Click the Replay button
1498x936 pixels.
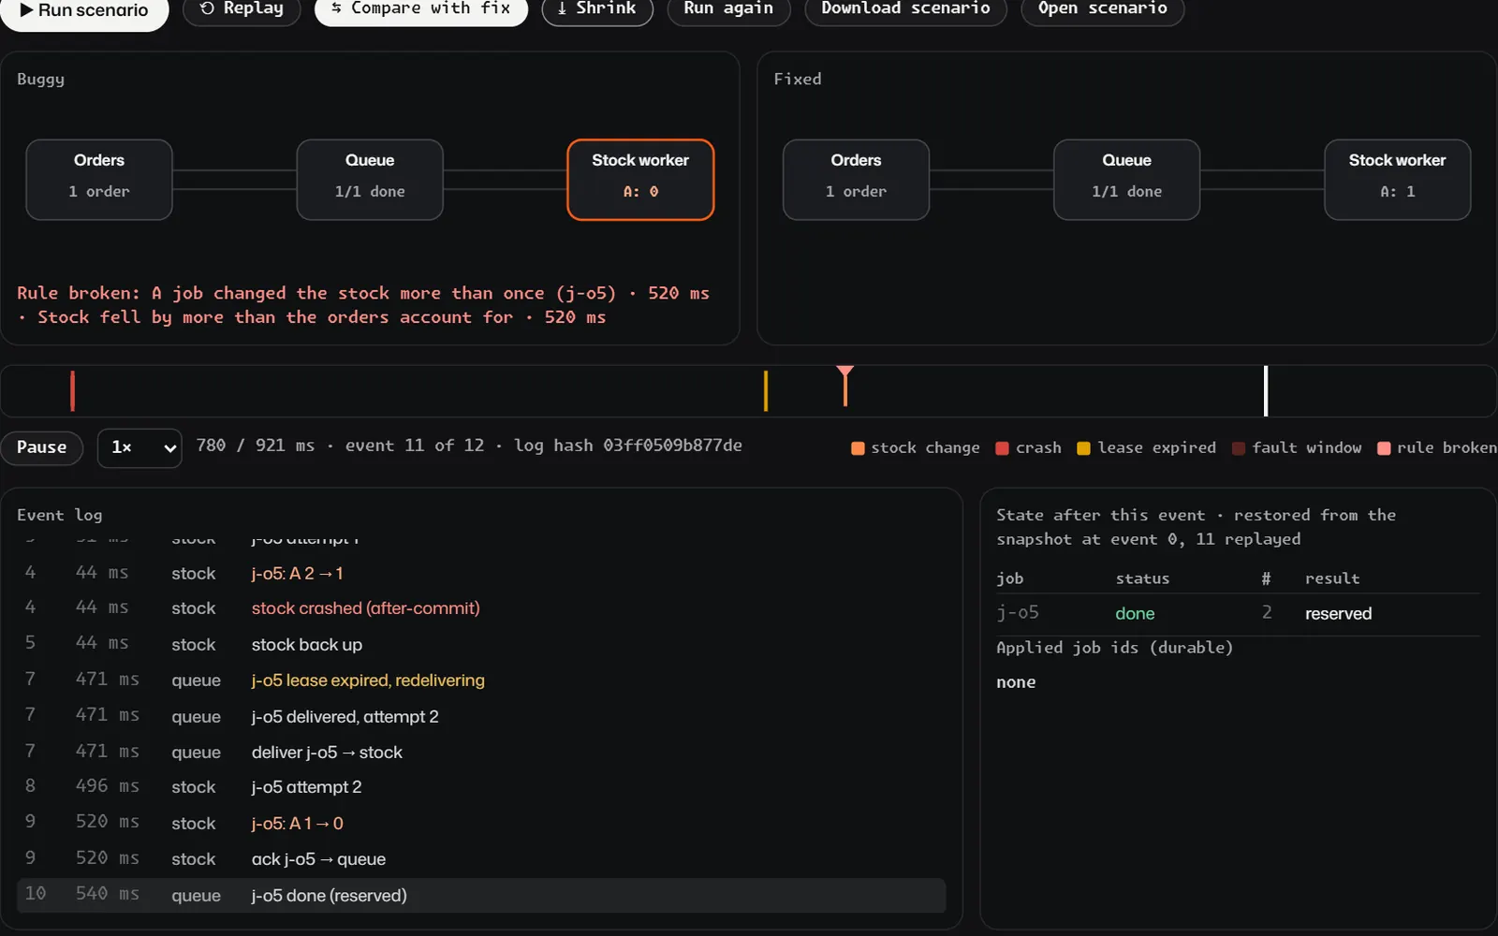pos(242,8)
